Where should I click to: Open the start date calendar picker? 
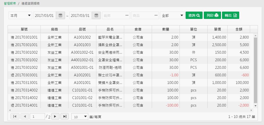[60, 15]
